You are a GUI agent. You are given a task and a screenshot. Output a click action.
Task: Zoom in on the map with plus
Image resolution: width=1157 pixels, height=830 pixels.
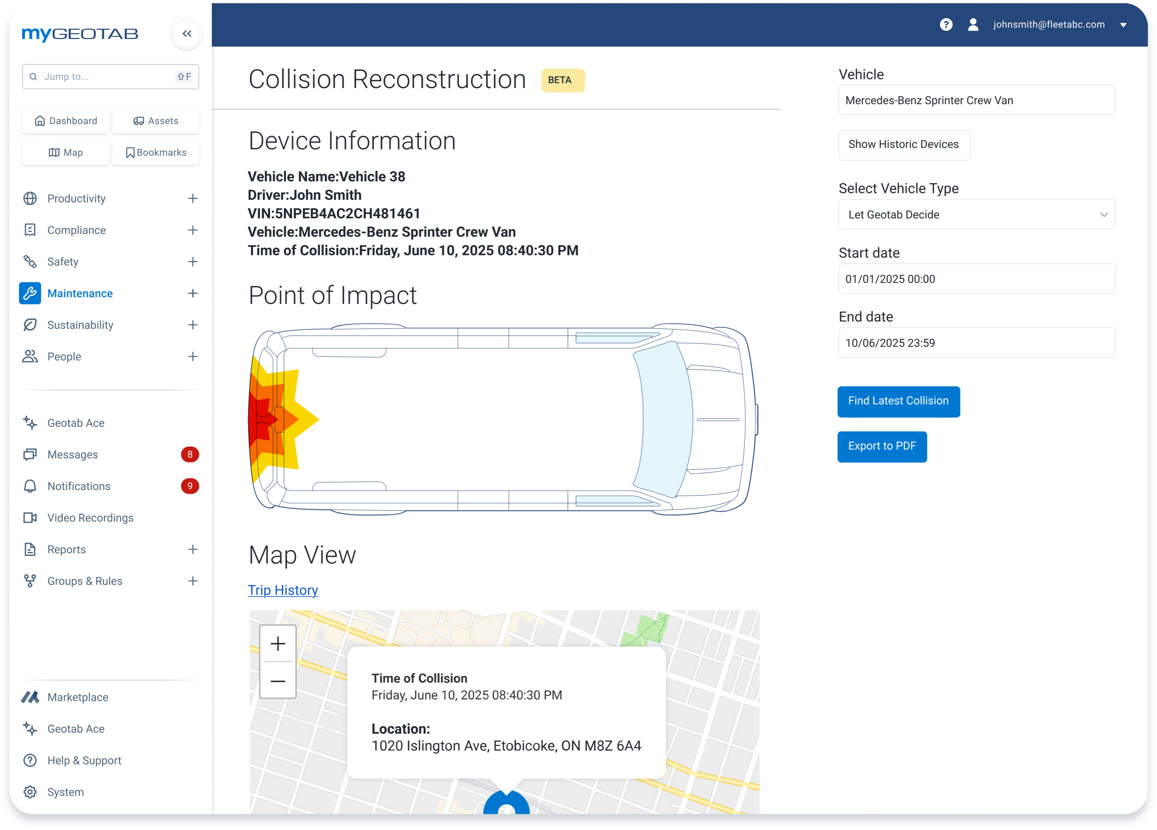(x=278, y=644)
